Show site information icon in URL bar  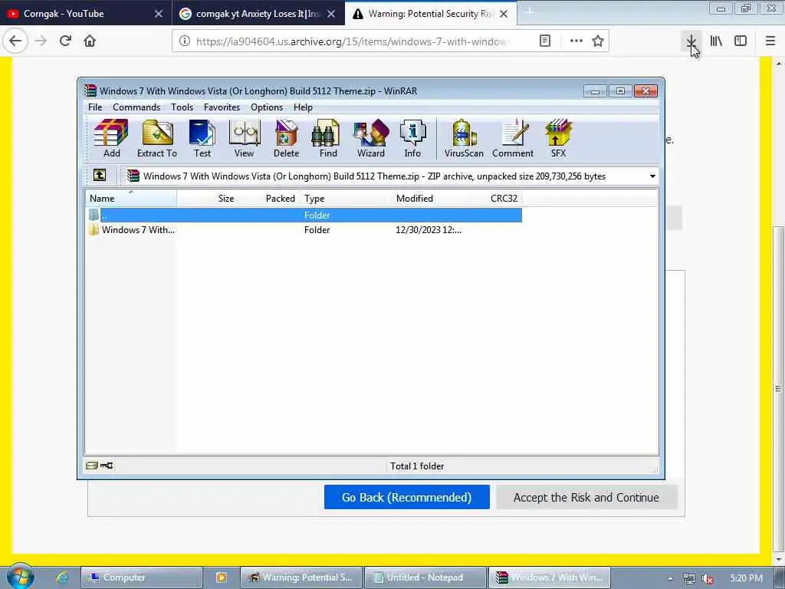point(185,41)
